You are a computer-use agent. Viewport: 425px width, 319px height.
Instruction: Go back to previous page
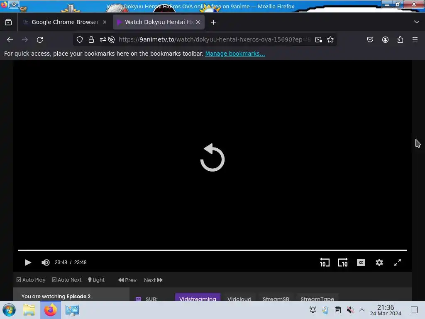click(10, 39)
